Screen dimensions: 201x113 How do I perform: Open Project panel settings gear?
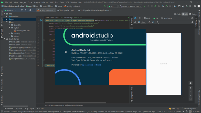[30, 10]
